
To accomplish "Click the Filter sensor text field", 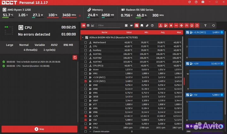I will [109, 25].
